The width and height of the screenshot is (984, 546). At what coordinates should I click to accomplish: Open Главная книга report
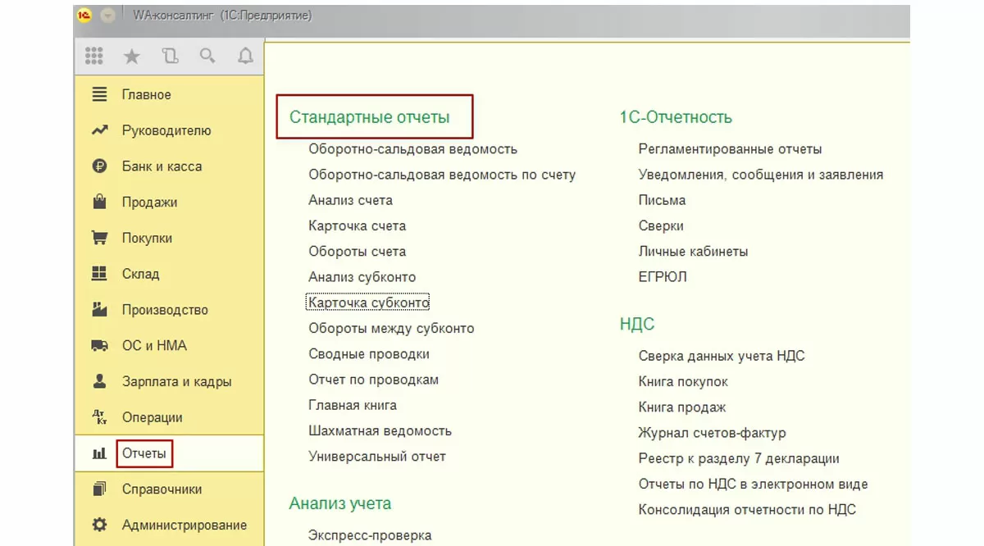(353, 405)
